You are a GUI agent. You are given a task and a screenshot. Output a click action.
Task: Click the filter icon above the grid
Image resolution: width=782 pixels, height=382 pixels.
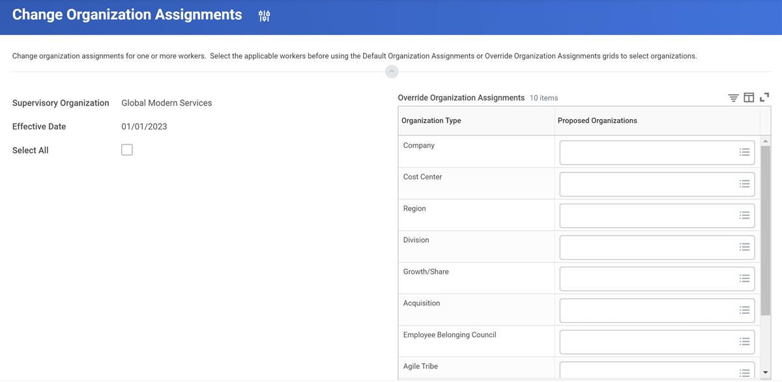click(733, 98)
